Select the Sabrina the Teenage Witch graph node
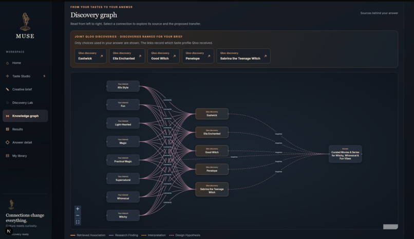The image size is (414, 239). click(212, 189)
